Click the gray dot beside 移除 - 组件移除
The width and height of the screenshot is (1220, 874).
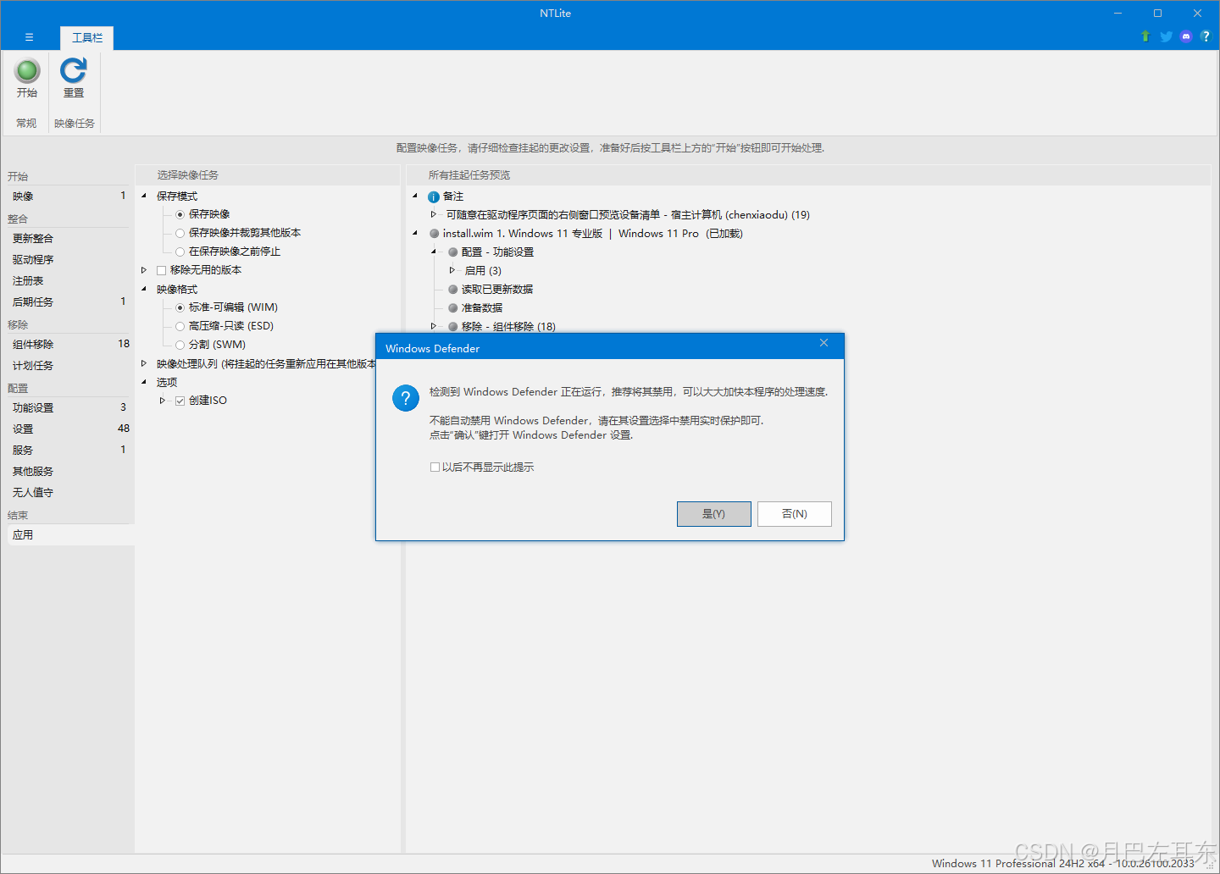click(453, 327)
